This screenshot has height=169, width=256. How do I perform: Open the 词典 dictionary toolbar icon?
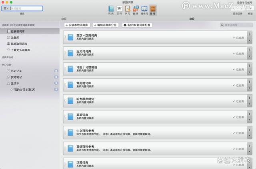click(111, 10)
